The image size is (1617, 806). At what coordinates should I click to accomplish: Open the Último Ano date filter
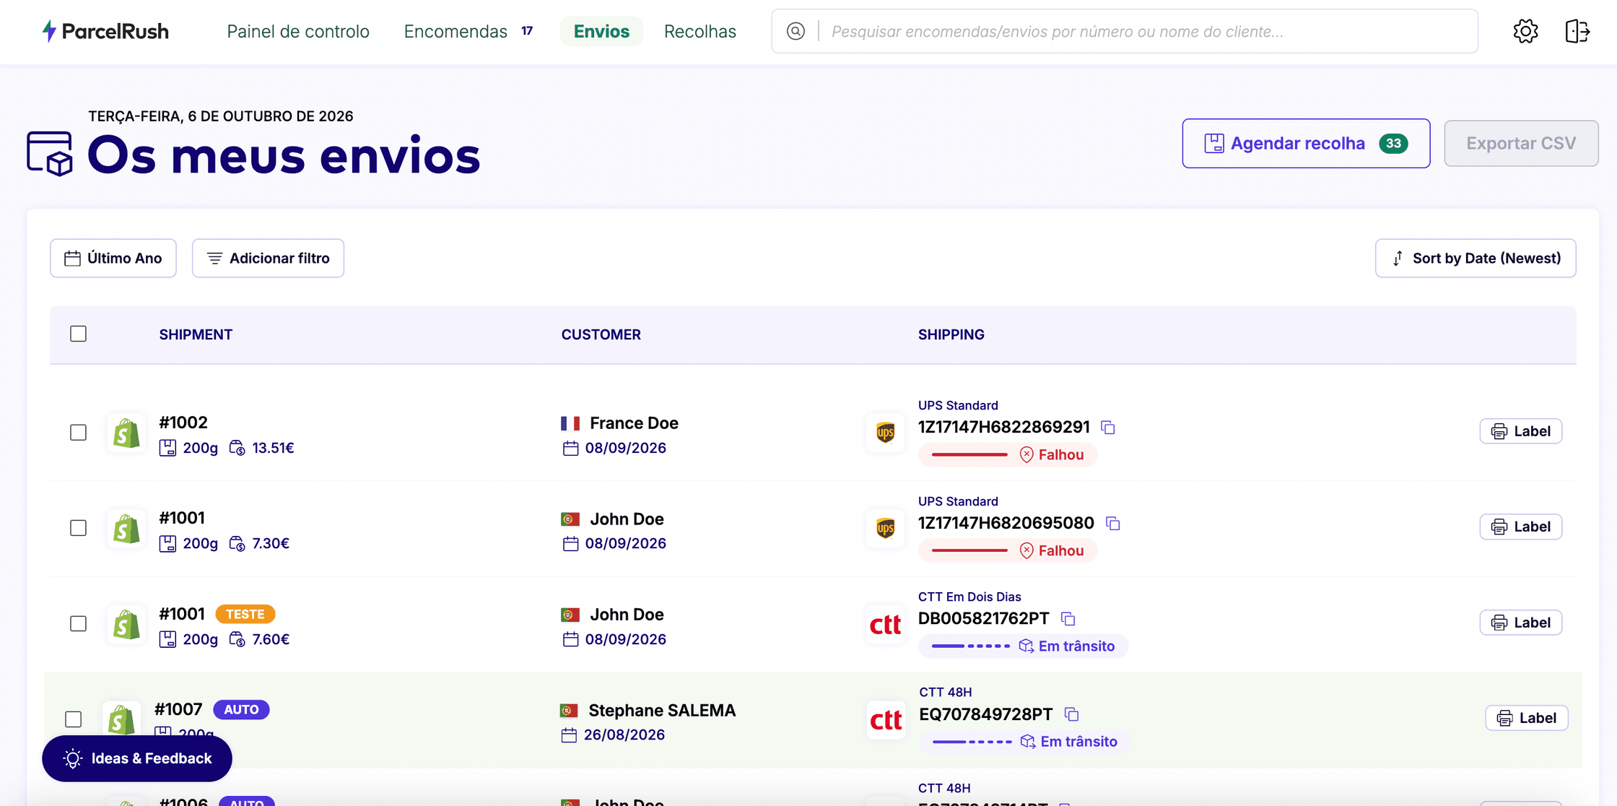tap(113, 258)
